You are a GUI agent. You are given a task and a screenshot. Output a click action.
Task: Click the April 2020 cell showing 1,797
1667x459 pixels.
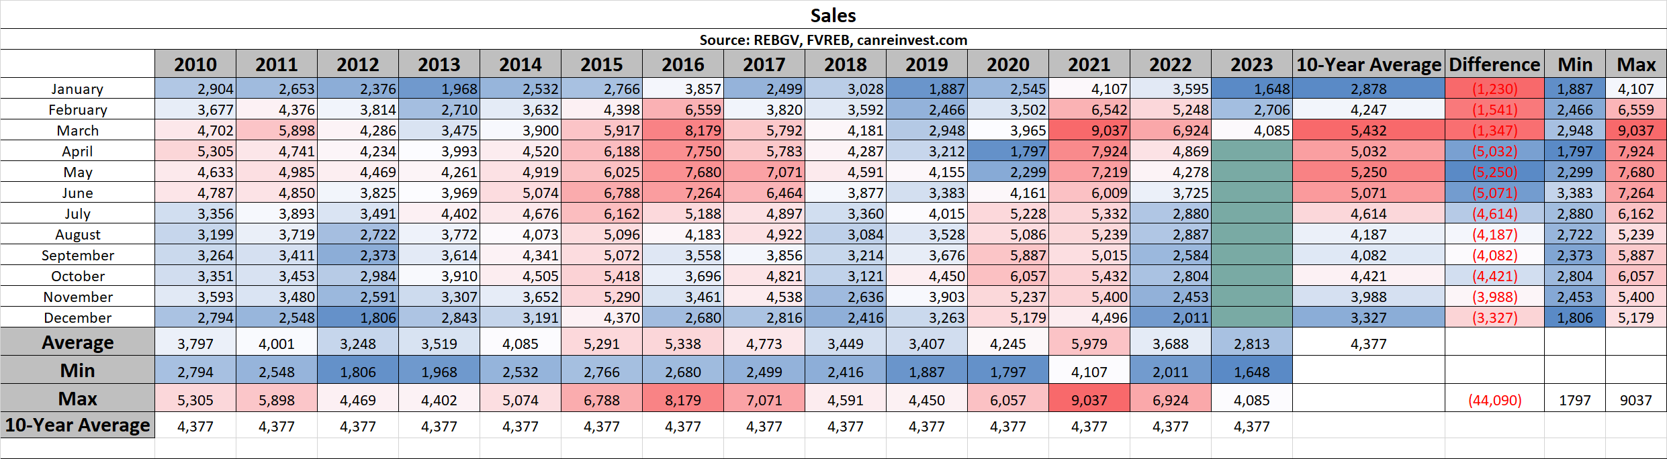[1007, 151]
